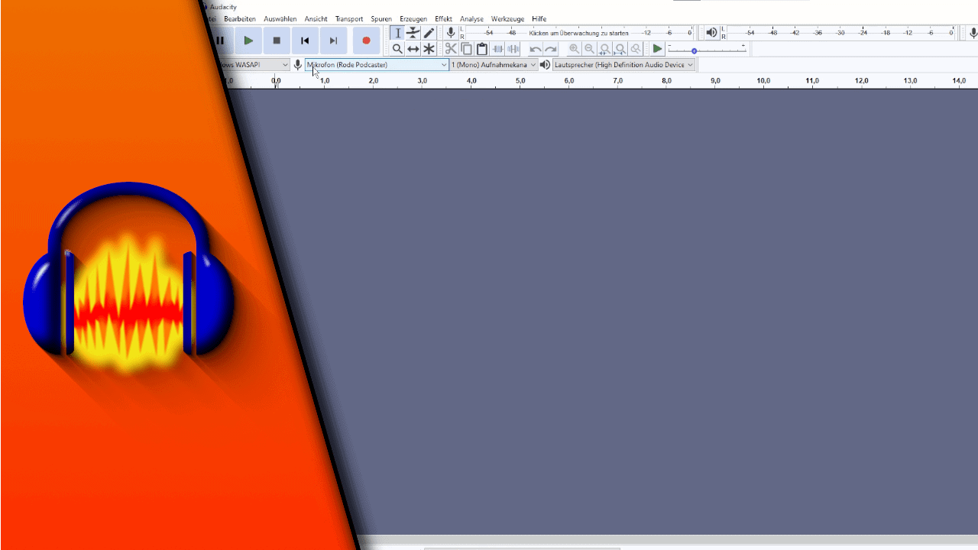Click the Undo arrow
The height and width of the screenshot is (550, 978).
(536, 49)
